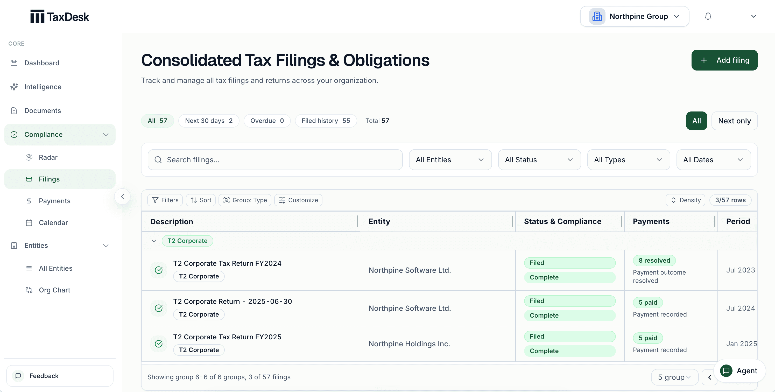This screenshot has width=775, height=392.
Task: Open the All Dates filter dropdown
Action: [713, 160]
